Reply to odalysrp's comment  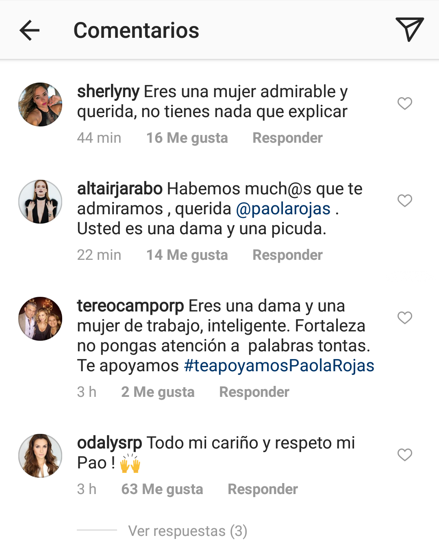(x=263, y=489)
